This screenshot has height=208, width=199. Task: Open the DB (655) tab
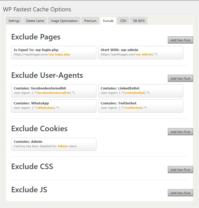tap(139, 21)
